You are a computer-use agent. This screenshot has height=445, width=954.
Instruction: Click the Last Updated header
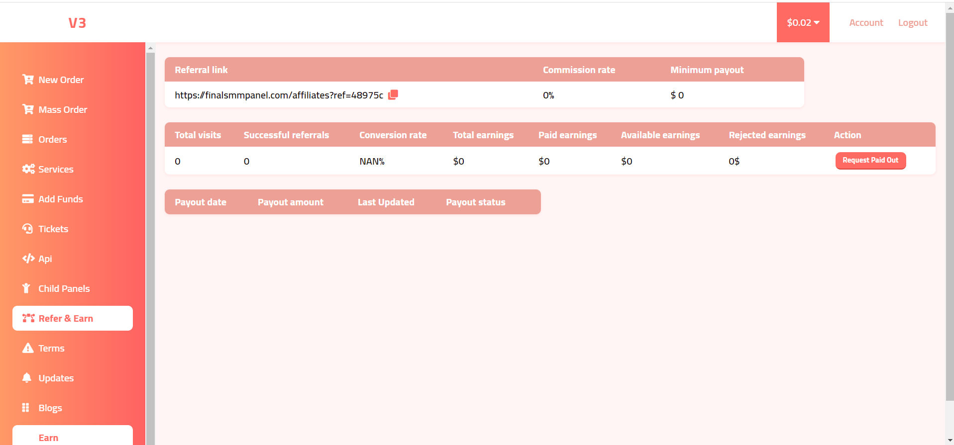pos(386,202)
